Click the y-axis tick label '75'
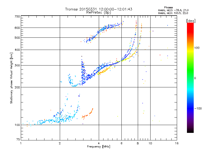The height and width of the screenshot is (156, 208). pyautogui.click(x=18, y=139)
